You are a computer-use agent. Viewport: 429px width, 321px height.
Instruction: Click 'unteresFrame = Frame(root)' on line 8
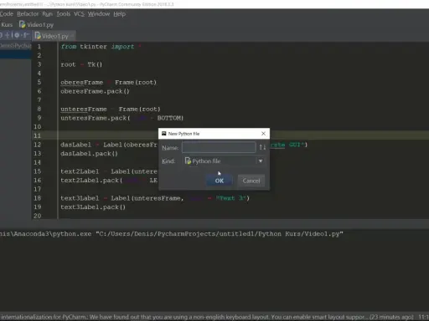[x=111, y=109]
